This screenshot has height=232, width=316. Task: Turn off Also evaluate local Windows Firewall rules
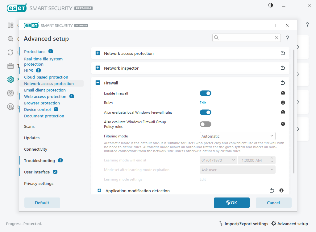(x=205, y=112)
